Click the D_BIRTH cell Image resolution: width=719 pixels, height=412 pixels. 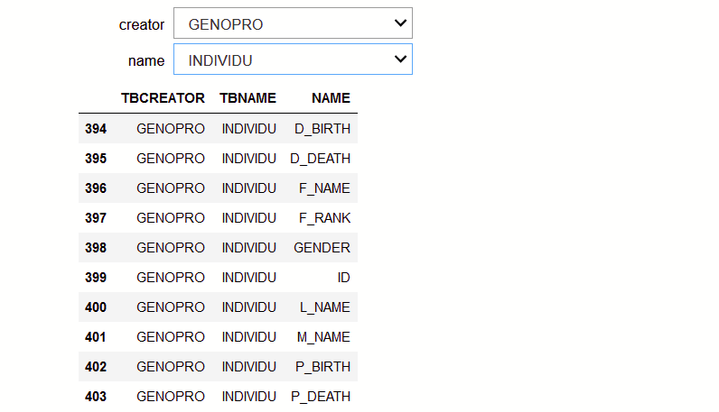pos(322,129)
